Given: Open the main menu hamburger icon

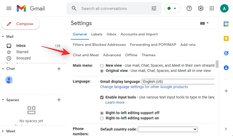Looking at the screenshot, I should tap(9, 8).
